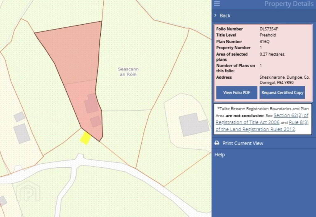The width and height of the screenshot is (316, 217).
Task: Go back using the Back label
Action: click(x=225, y=15)
